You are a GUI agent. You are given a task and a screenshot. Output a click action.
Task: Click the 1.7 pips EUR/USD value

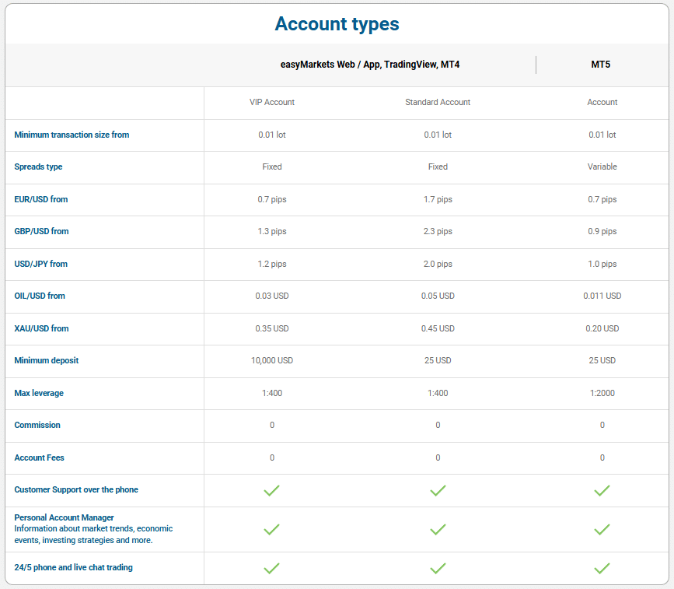(x=438, y=199)
